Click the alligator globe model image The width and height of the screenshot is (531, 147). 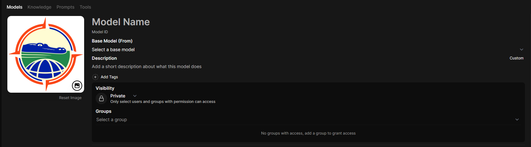(x=45, y=53)
